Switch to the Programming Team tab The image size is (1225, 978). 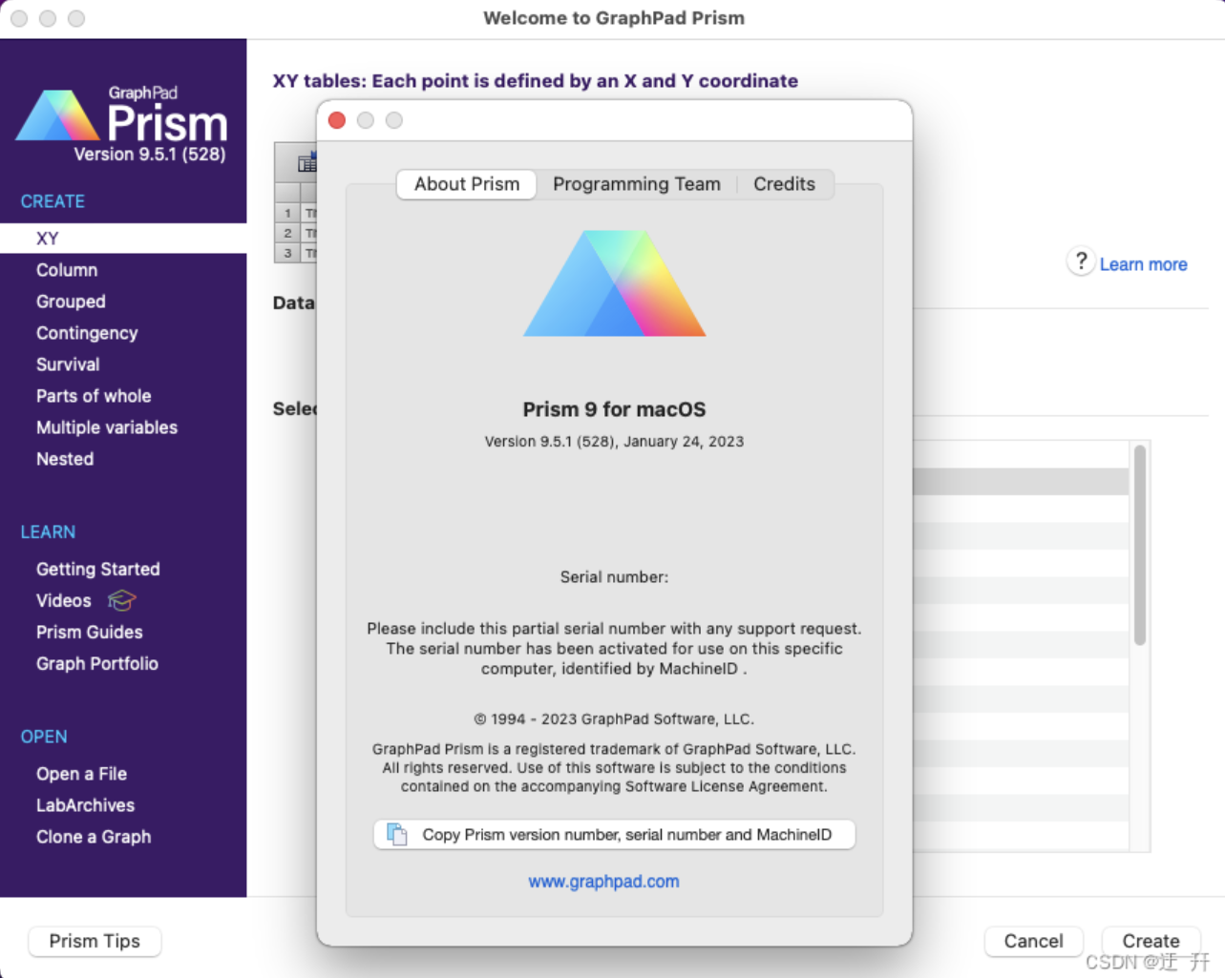pyautogui.click(x=637, y=184)
